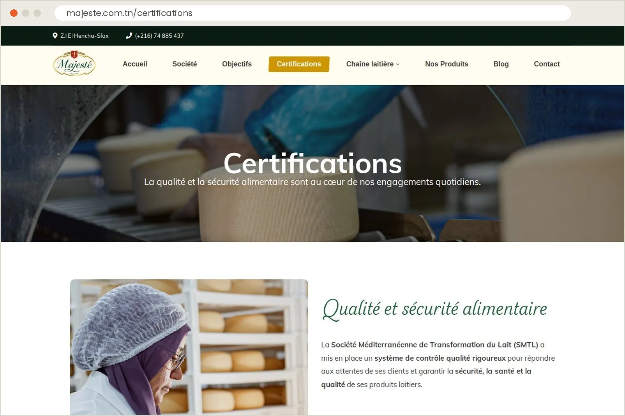625x416 pixels.
Task: Go to the Société page
Action: click(185, 64)
